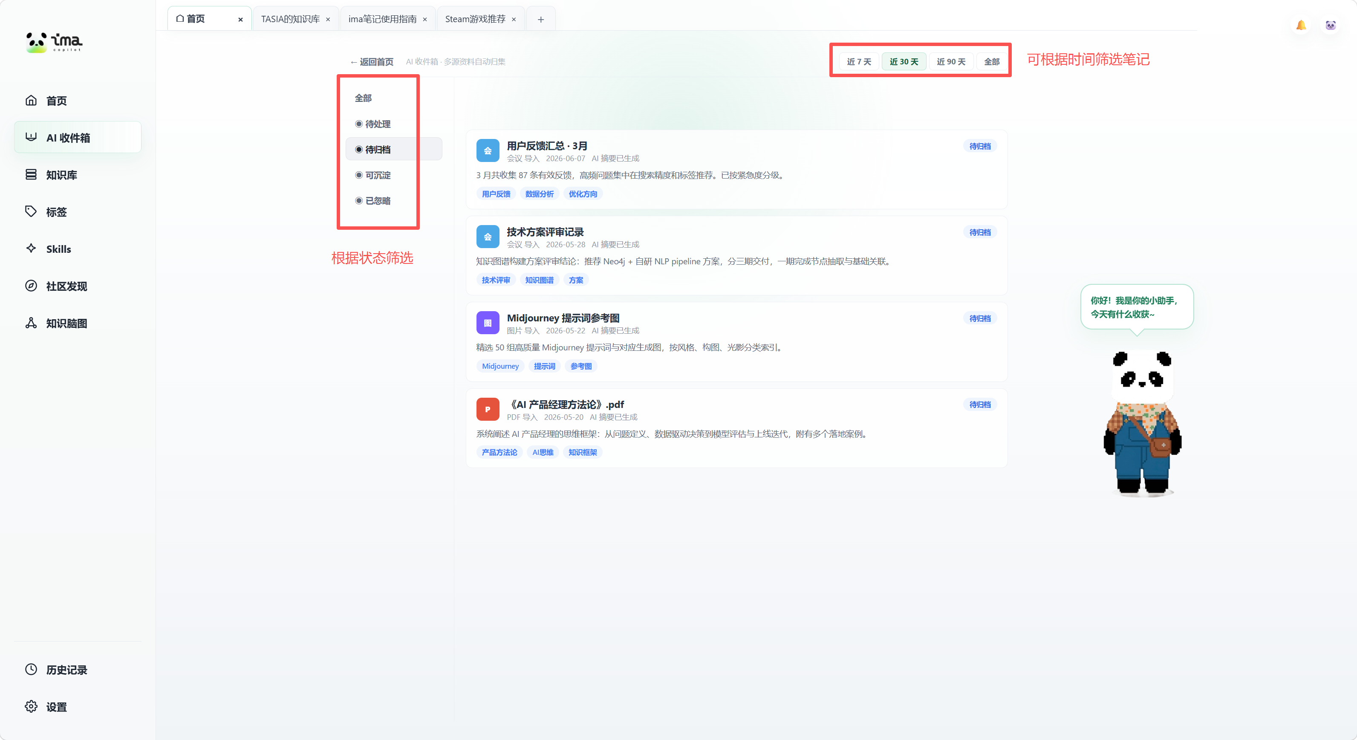Open the 知识库 database icon

(31, 174)
